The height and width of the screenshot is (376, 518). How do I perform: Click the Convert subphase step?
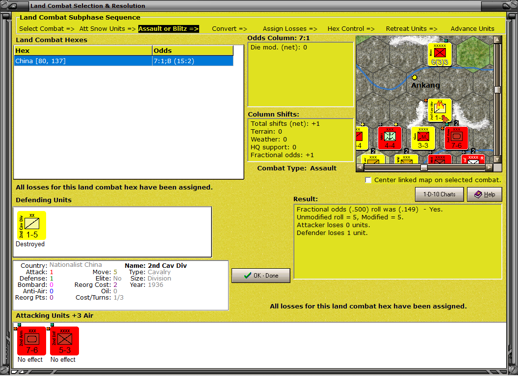point(230,29)
